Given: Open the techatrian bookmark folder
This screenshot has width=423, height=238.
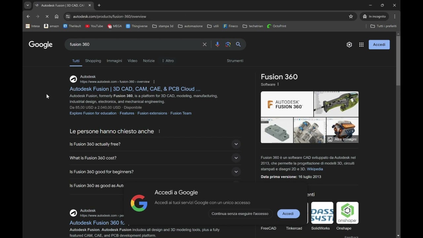Looking at the screenshot, I should pos(252,26).
